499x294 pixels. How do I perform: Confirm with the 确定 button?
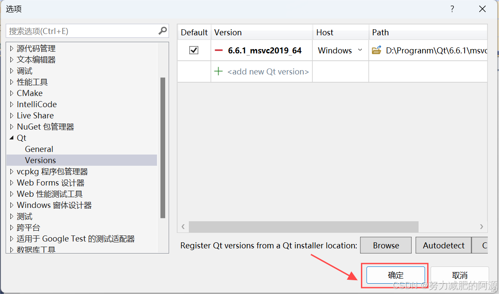pos(396,275)
